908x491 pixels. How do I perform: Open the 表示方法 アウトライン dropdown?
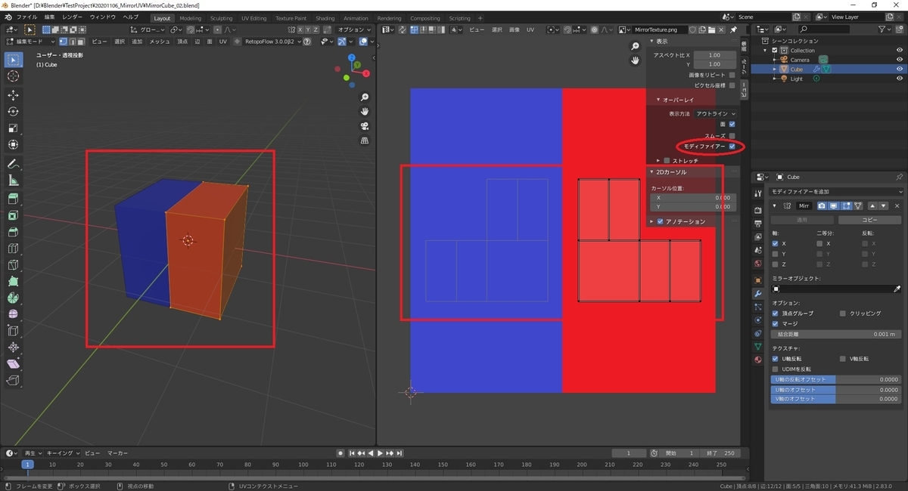click(x=715, y=113)
